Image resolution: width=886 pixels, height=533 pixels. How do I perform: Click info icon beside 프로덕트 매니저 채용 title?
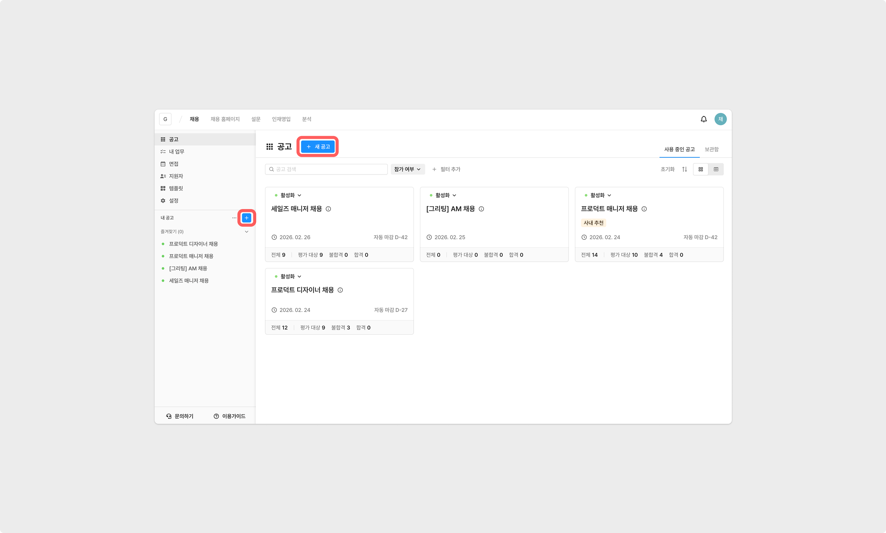644,209
